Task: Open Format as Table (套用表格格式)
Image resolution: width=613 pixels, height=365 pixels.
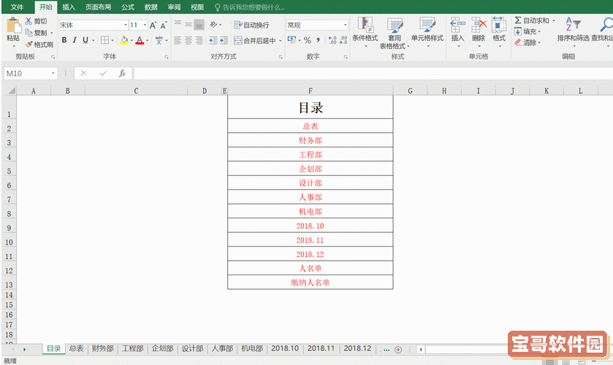Action: tap(395, 33)
